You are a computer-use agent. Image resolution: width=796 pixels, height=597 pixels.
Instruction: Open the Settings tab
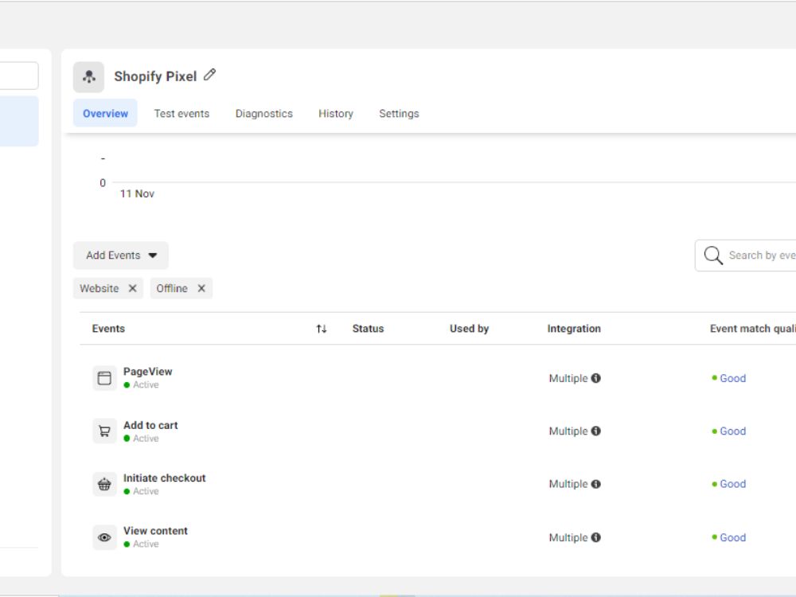(x=399, y=114)
